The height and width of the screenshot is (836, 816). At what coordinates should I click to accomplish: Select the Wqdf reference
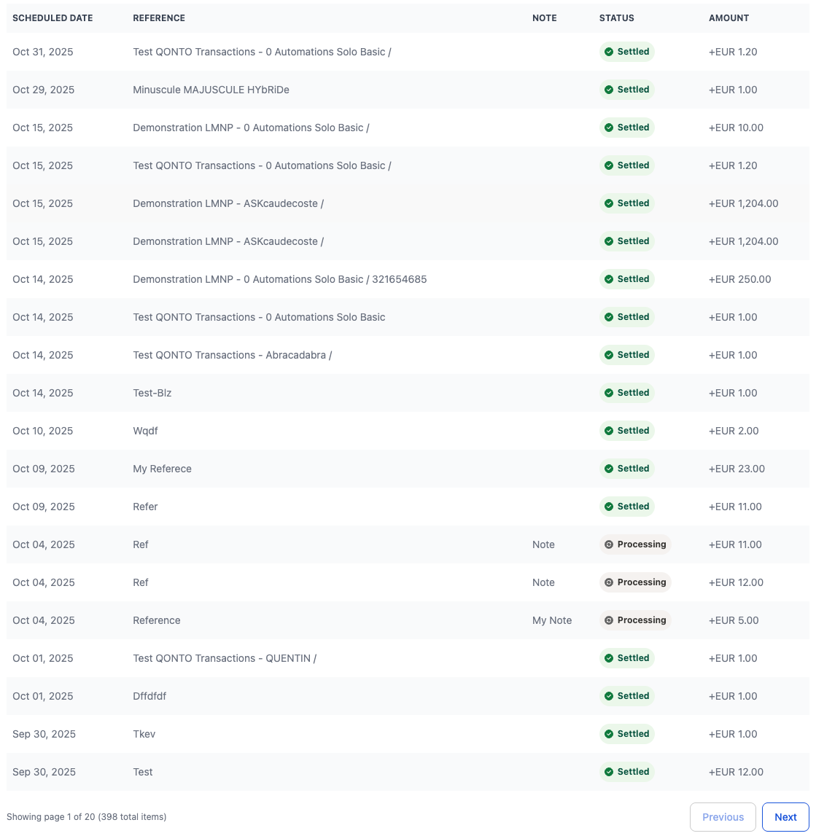point(145,431)
